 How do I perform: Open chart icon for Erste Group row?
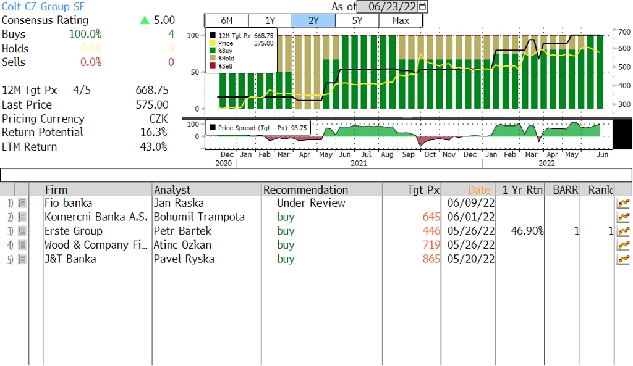coord(624,231)
